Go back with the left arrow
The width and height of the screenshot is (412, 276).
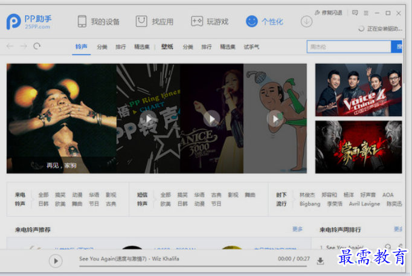coord(10,47)
